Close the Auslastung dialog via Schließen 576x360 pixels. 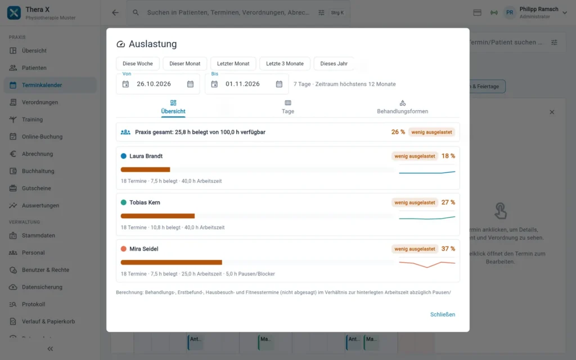(x=443, y=314)
